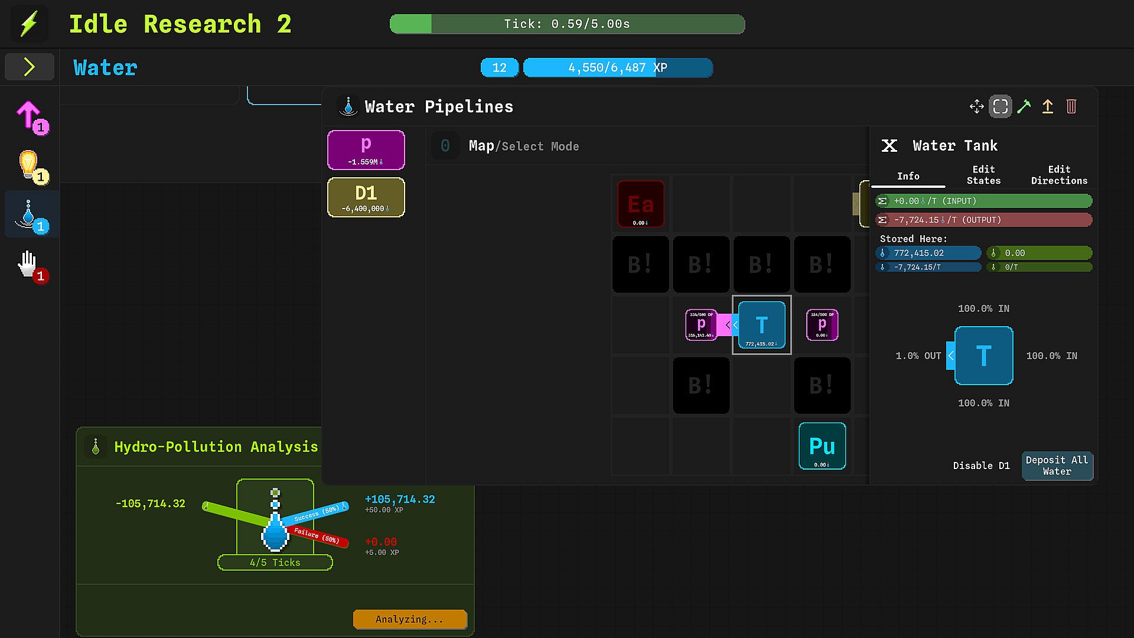Image resolution: width=1134 pixels, height=638 pixels.
Task: Select the purple p pipeline card
Action: tap(366, 150)
